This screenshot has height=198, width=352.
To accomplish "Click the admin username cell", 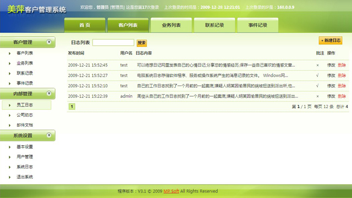I will pos(127,97).
